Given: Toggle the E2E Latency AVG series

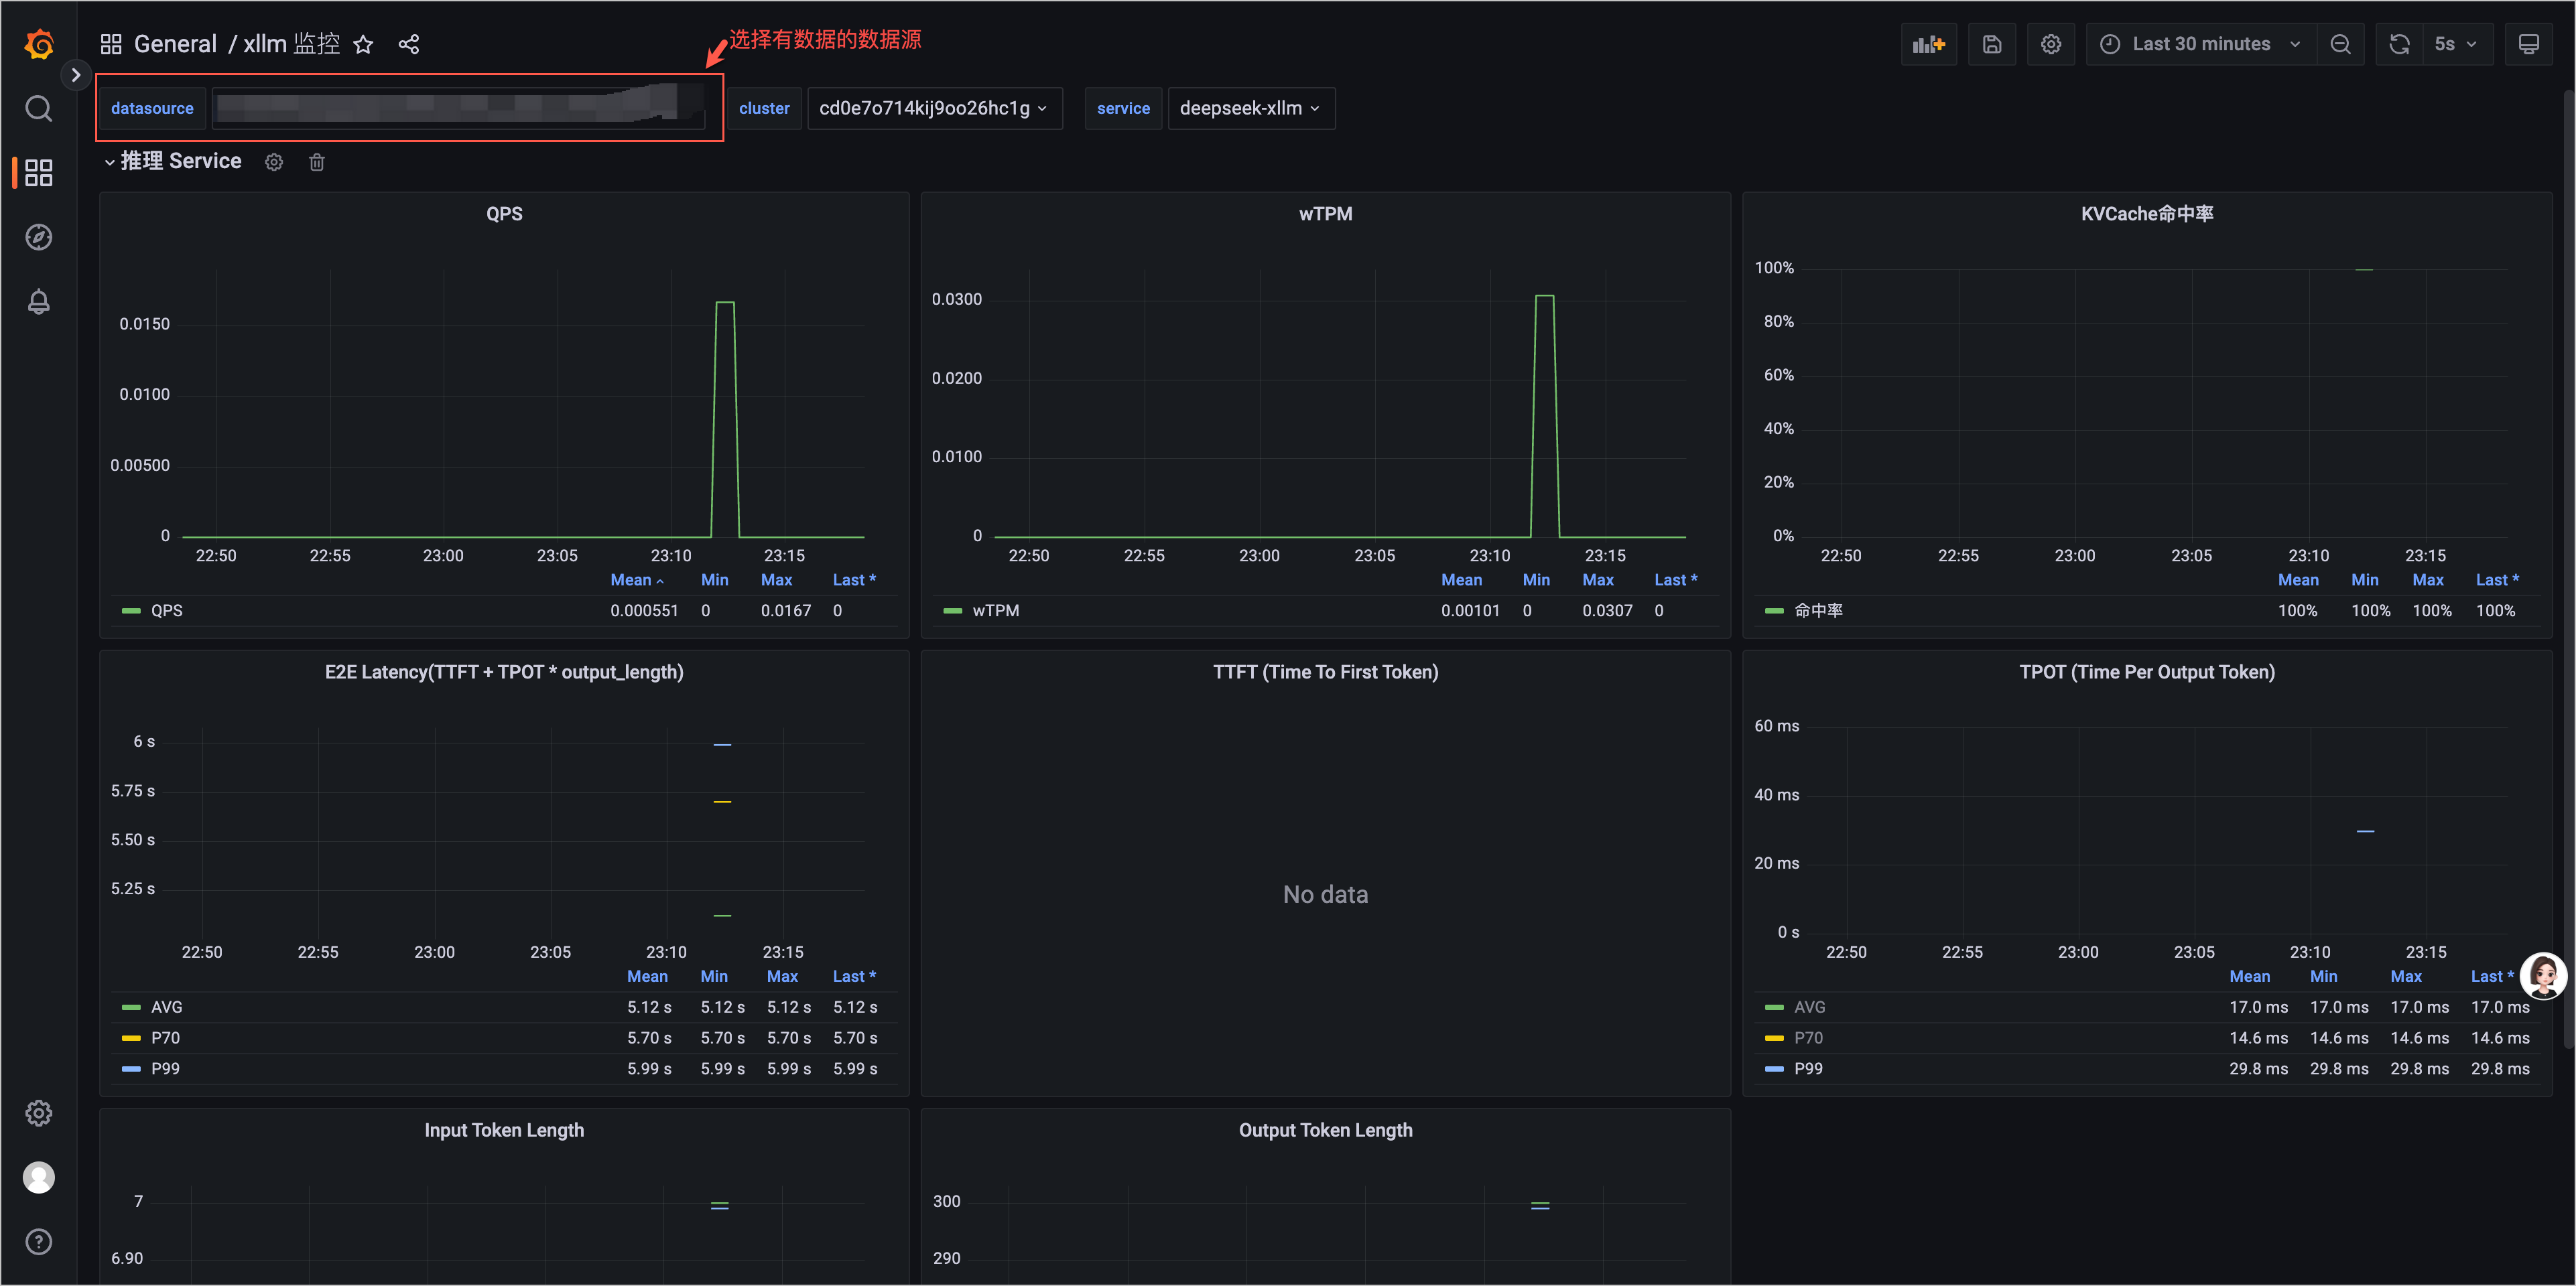Looking at the screenshot, I should pyautogui.click(x=167, y=1007).
